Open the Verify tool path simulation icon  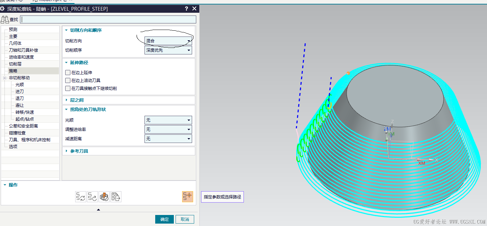(x=104, y=197)
